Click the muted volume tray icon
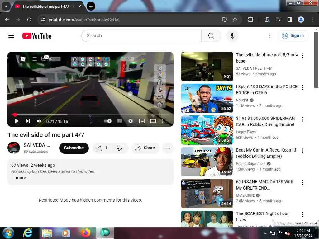The width and height of the screenshot is (319, 239). coord(288,233)
